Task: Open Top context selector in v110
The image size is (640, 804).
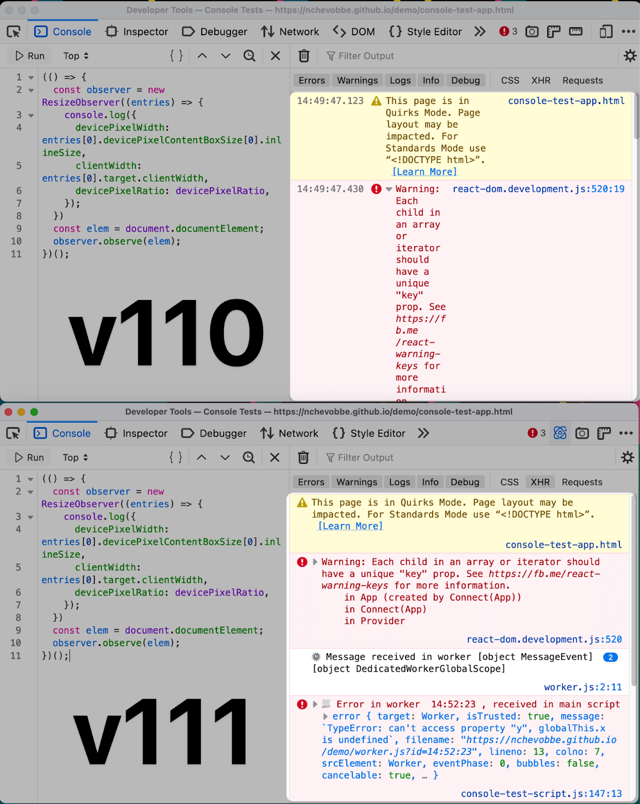Action: [x=76, y=56]
